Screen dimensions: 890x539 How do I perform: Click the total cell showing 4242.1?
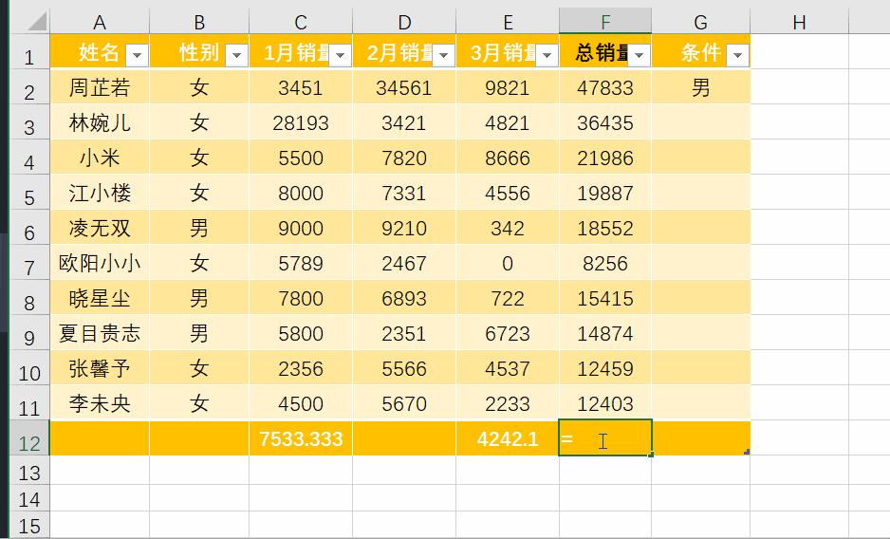pyautogui.click(x=508, y=439)
